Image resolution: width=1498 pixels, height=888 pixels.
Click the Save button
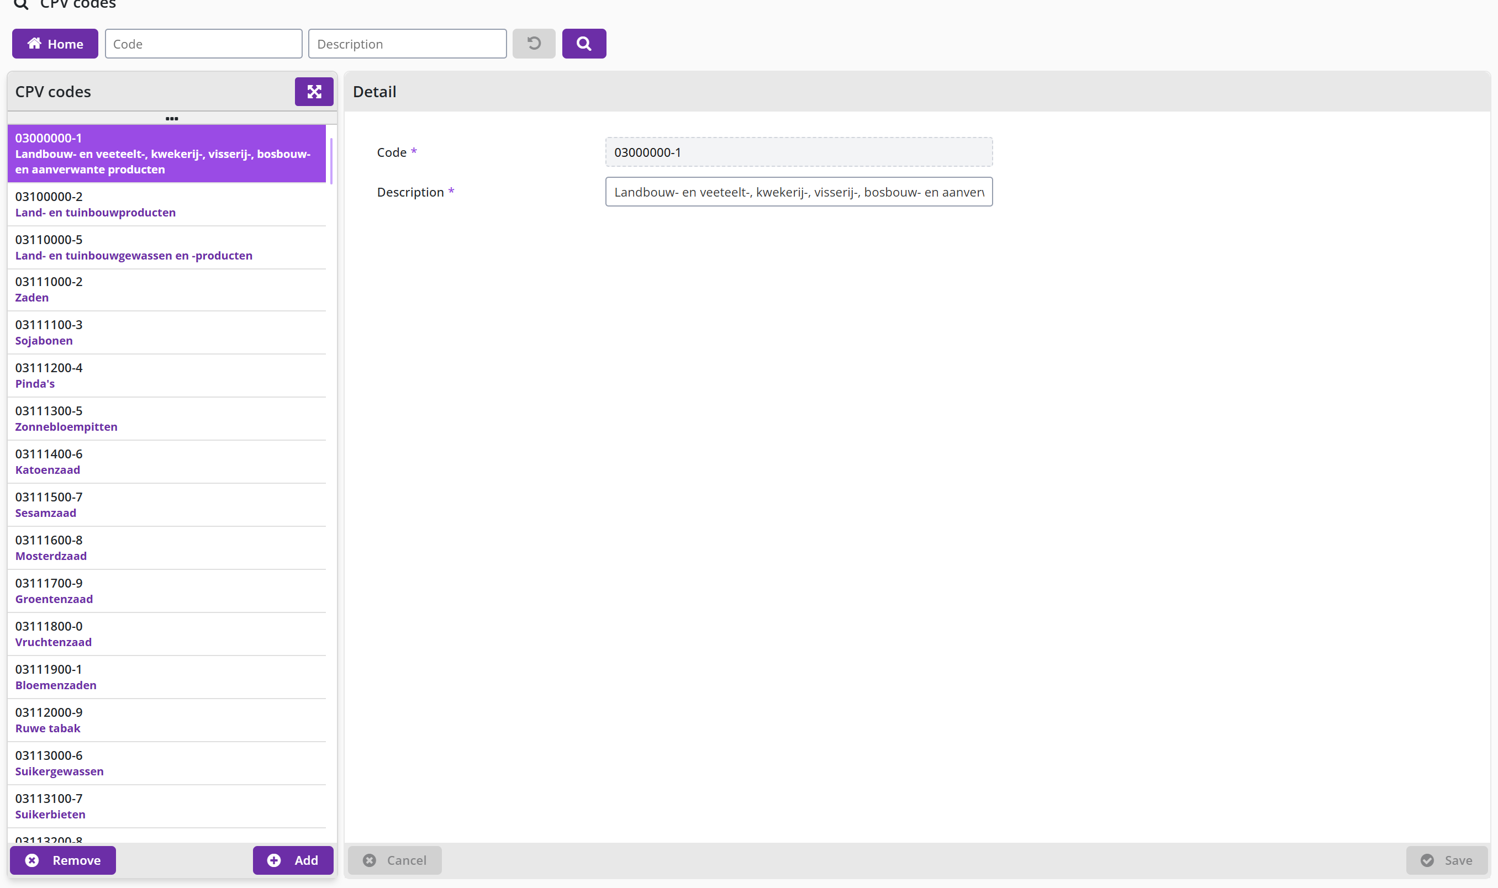(x=1447, y=860)
